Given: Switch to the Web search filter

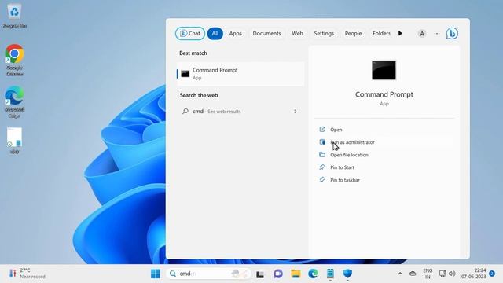Looking at the screenshot, I should pyautogui.click(x=297, y=33).
